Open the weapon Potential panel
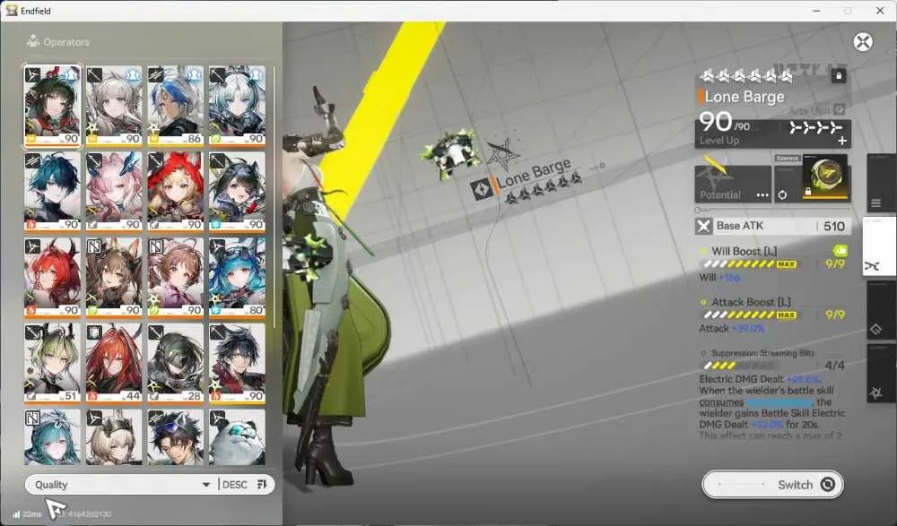The width and height of the screenshot is (897, 526). click(733, 184)
